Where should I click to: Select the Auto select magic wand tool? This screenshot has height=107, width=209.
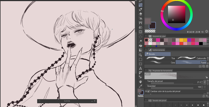coord(140,41)
